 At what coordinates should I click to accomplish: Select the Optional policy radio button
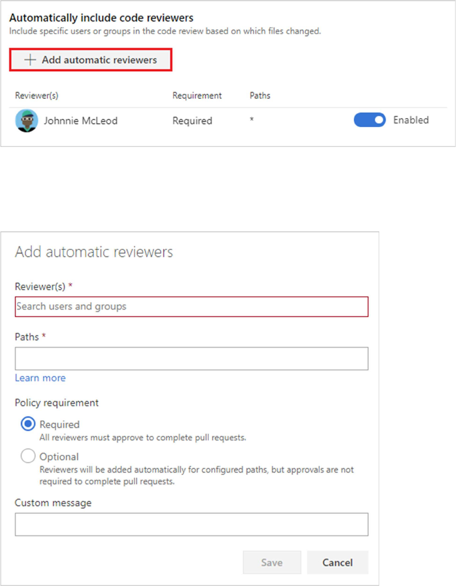pos(28,456)
